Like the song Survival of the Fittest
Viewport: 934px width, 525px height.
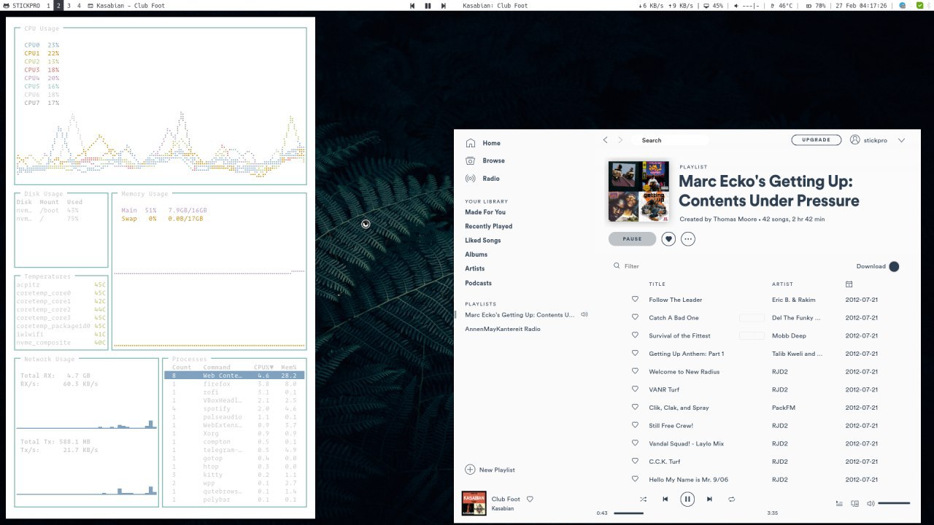tap(635, 335)
